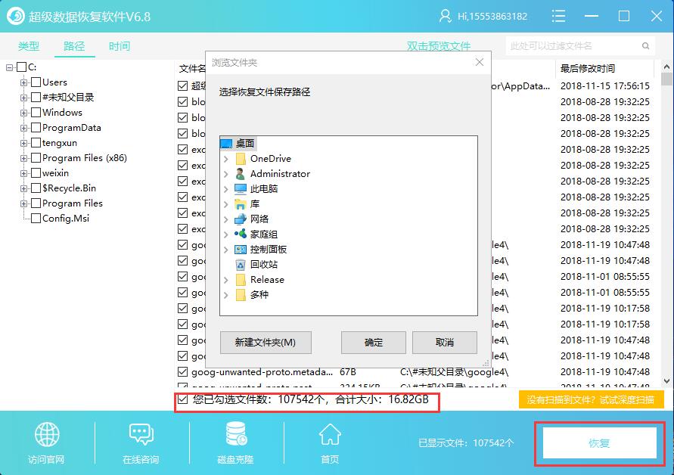Select the 网络 network icon
This screenshot has height=475, width=674.
point(241,219)
